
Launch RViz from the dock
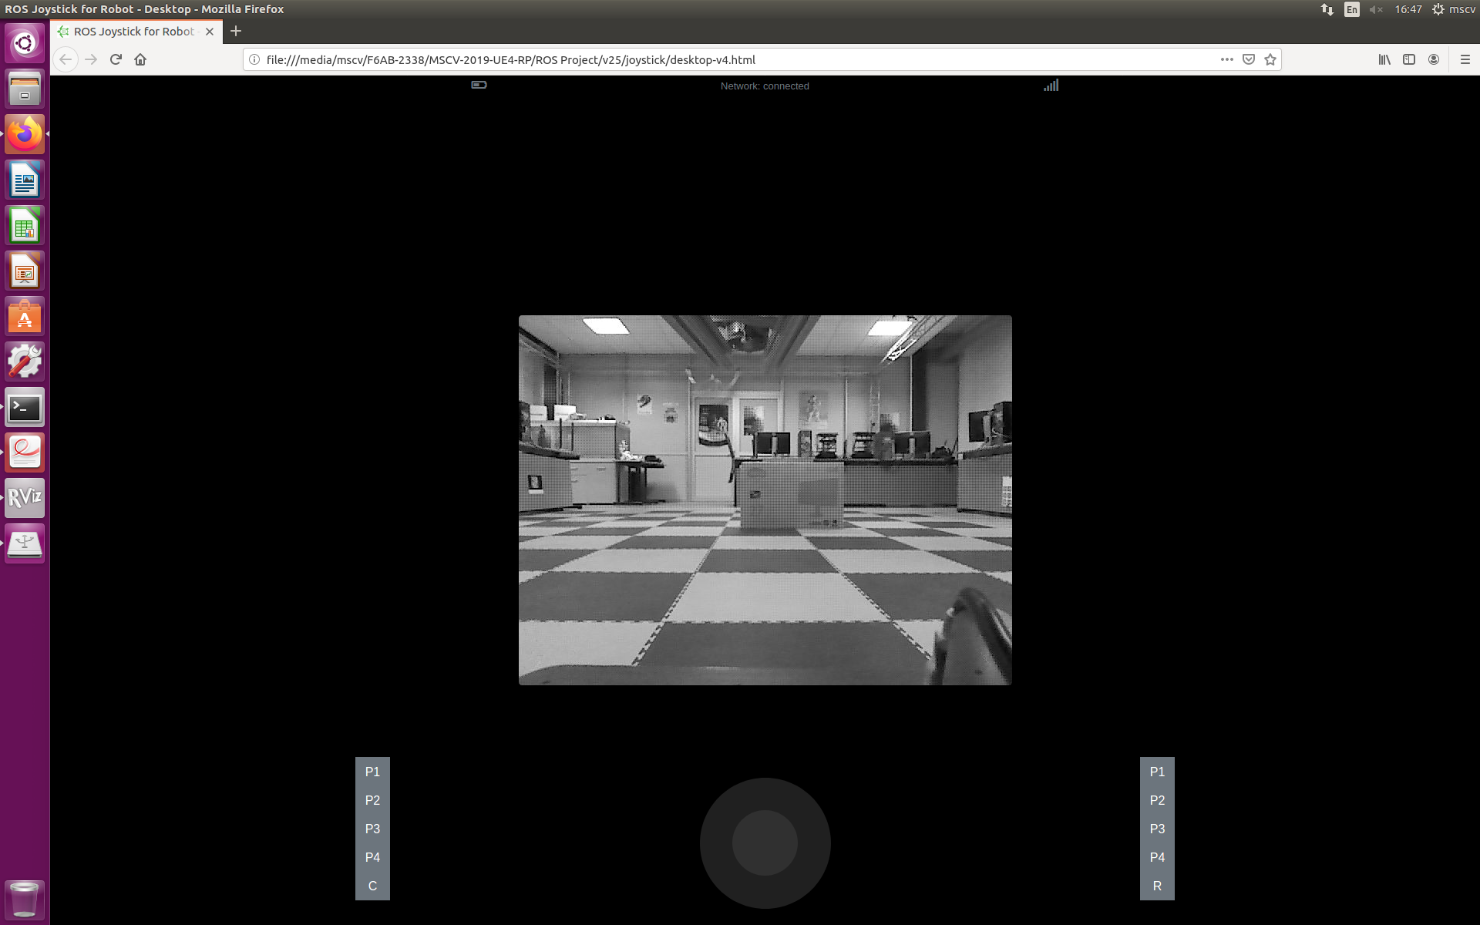click(x=25, y=498)
